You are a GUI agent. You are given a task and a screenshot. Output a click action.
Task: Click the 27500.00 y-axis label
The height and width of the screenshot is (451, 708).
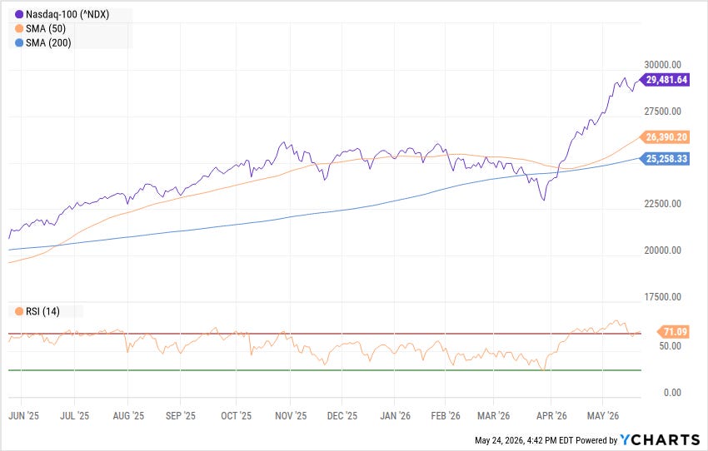pyautogui.click(x=662, y=112)
